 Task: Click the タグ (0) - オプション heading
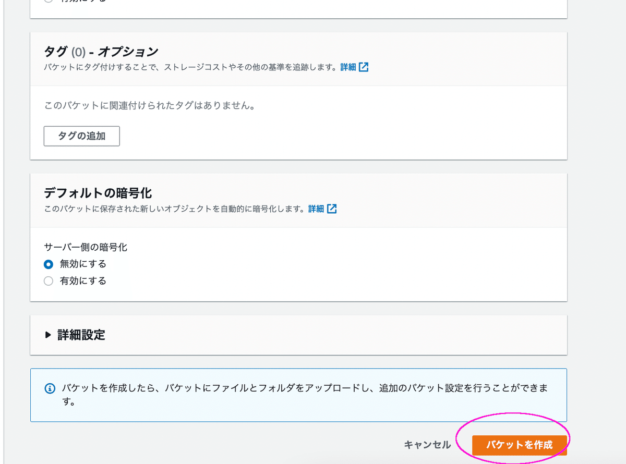point(101,52)
